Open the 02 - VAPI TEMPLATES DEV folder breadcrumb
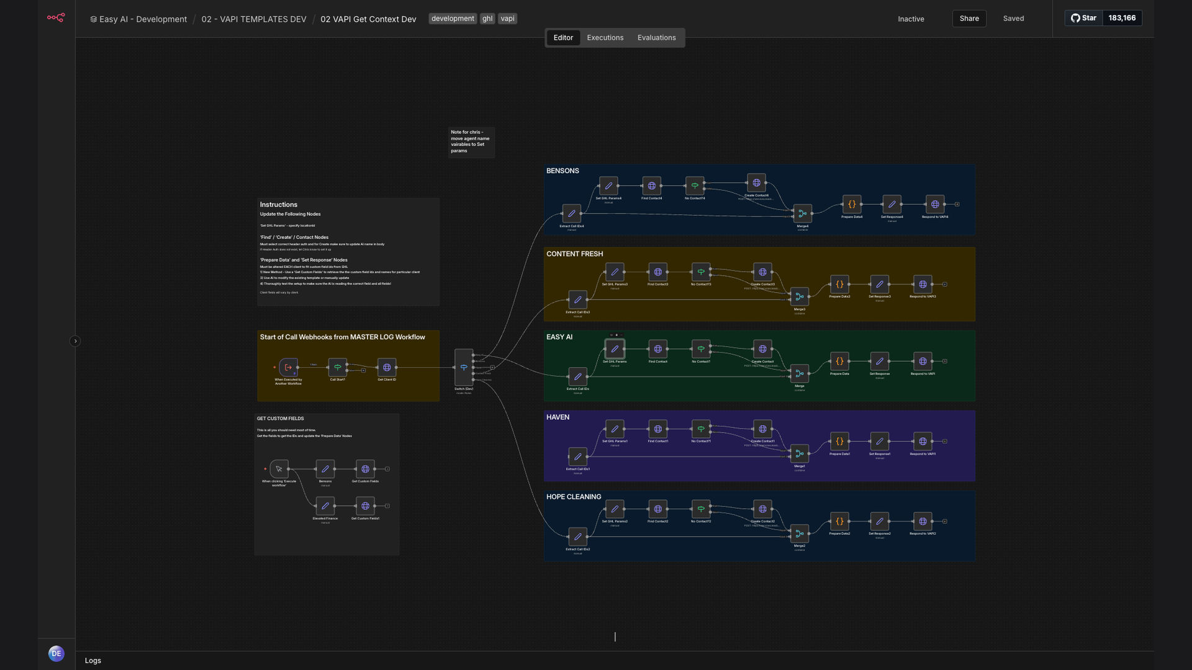Screen dimensions: 1192x670 (254, 19)
